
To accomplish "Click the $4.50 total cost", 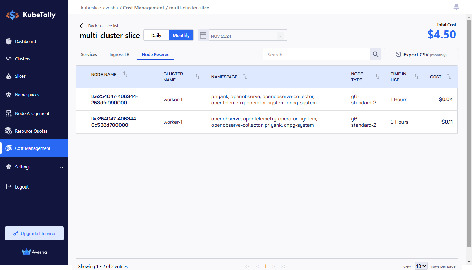I will coord(442,34).
